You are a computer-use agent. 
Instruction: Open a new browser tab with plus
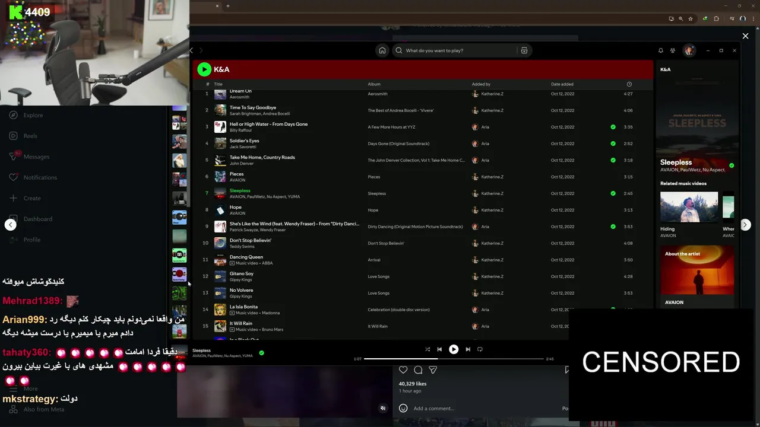228,6
